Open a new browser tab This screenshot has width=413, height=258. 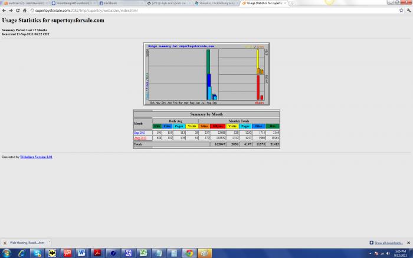(x=292, y=3)
